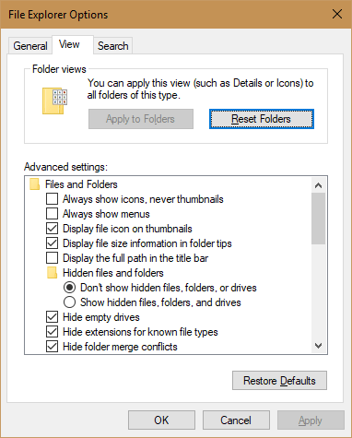This screenshot has width=352, height=438.
Task: Select the Files and Folders tree label
Action: (81, 184)
